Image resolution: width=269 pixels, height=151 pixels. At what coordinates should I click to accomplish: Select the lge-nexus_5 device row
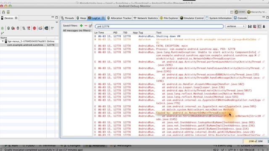tap(29, 41)
